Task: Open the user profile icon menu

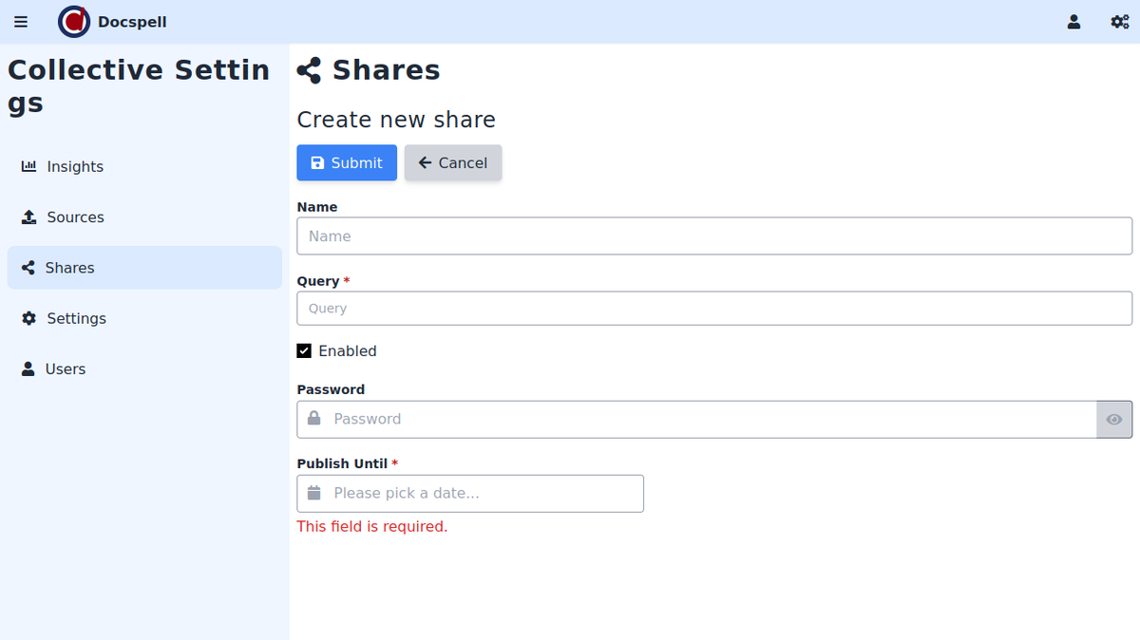Action: (x=1073, y=22)
